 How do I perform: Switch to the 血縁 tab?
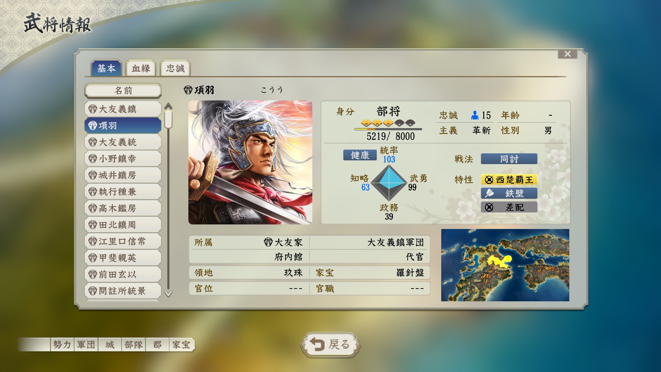coord(141,68)
